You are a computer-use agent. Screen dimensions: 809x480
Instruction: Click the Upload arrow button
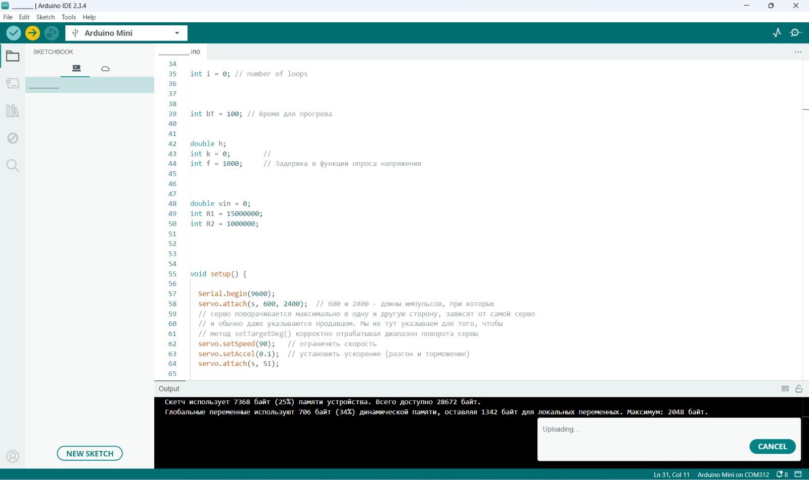pyautogui.click(x=32, y=33)
